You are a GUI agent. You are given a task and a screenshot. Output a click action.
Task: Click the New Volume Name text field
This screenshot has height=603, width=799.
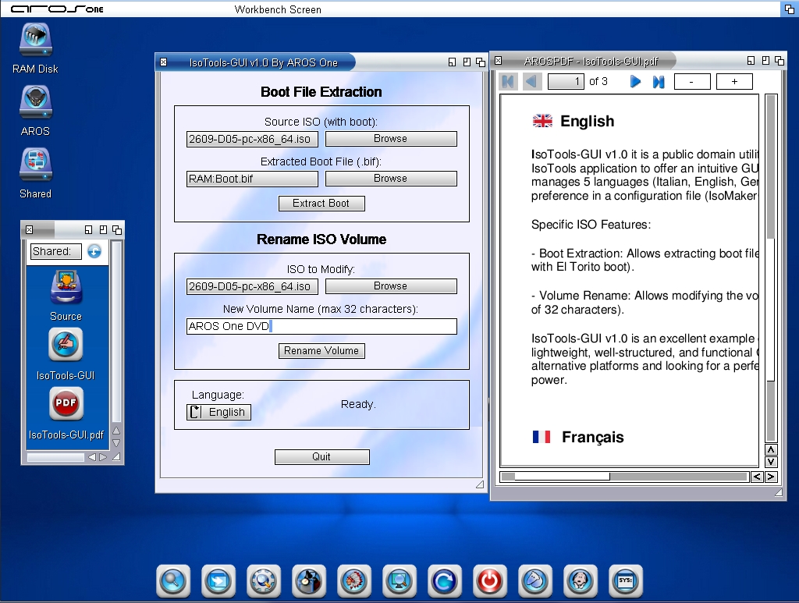click(x=321, y=326)
